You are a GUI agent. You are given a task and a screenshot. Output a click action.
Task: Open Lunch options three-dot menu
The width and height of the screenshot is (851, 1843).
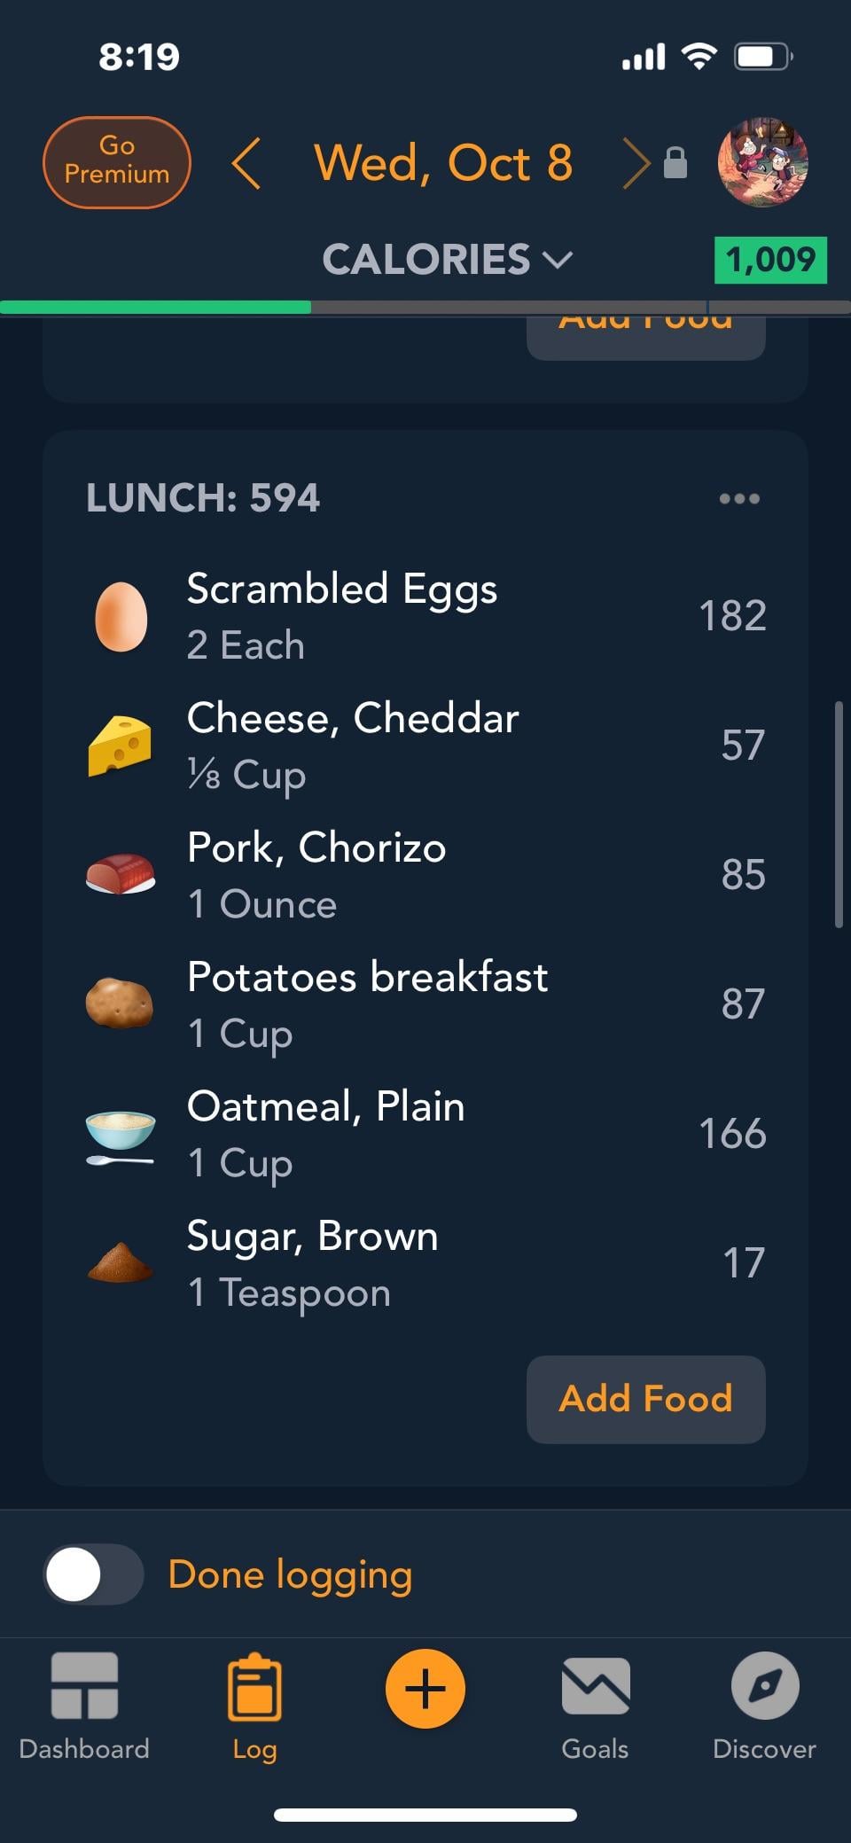click(739, 498)
